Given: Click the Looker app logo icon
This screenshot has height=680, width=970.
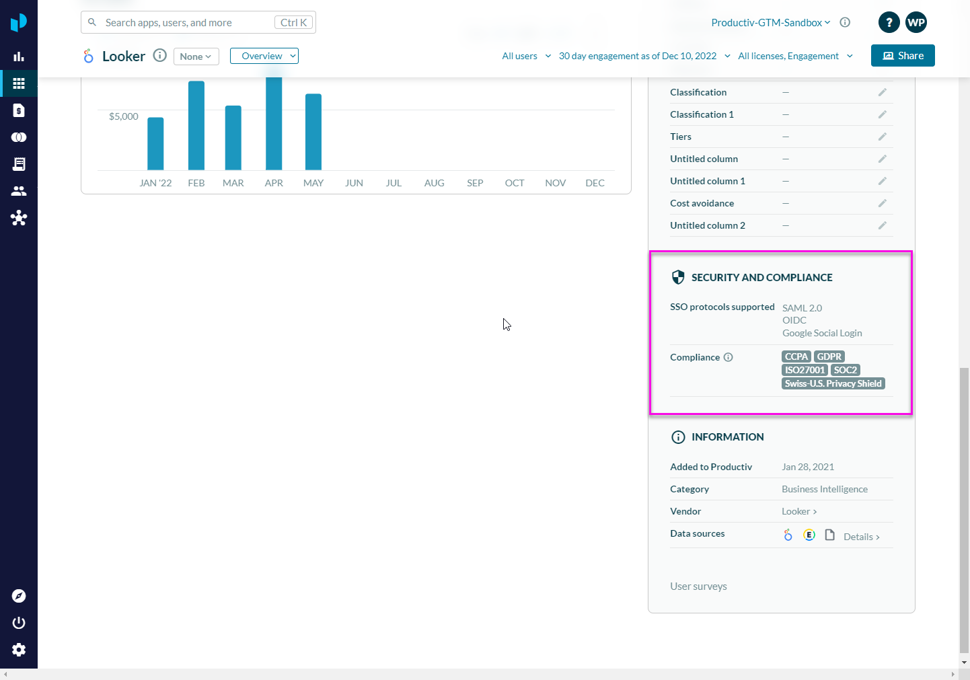Looking at the screenshot, I should 89,56.
